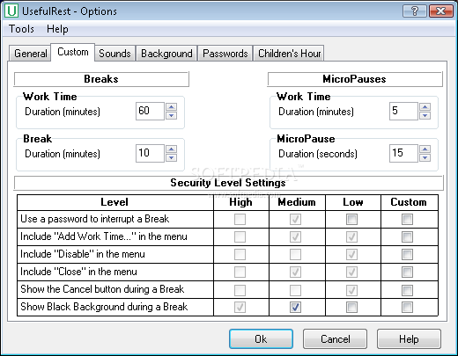
Task: Toggle Low checkbox for Show Cancel button
Action: click(x=351, y=290)
